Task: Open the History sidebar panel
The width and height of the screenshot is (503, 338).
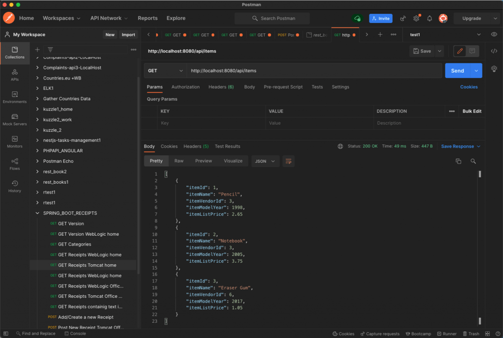Action: tap(15, 186)
